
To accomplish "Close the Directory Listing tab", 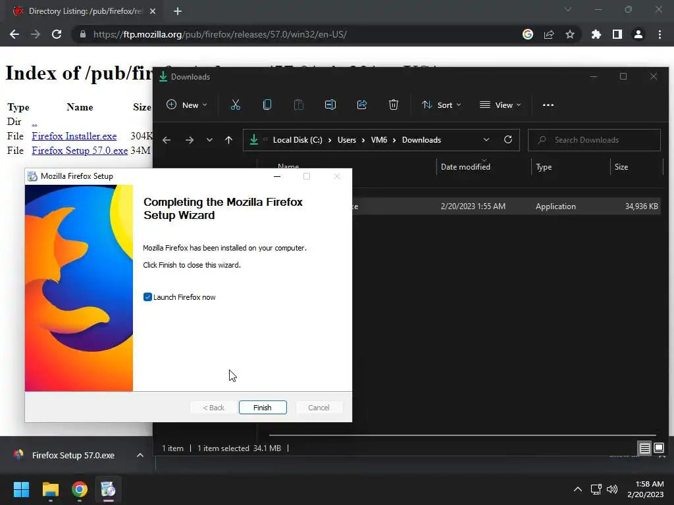I will 153,11.
